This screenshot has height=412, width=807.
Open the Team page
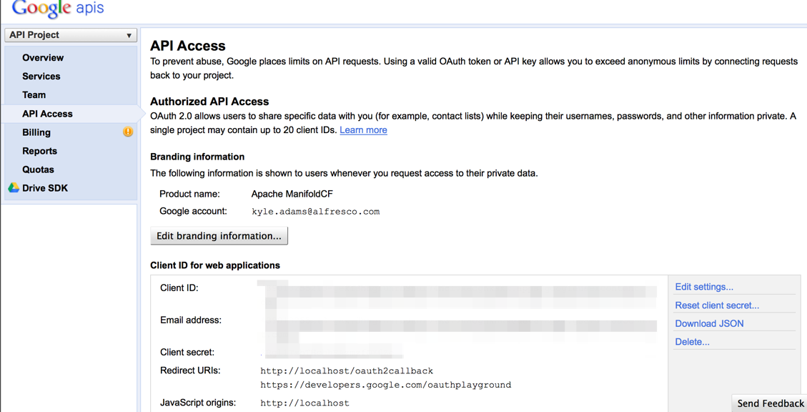[34, 94]
